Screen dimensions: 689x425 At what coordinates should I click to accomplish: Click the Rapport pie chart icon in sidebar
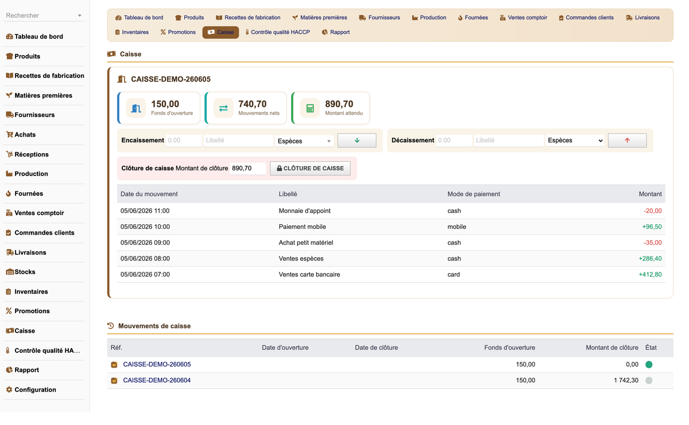pos(9,370)
